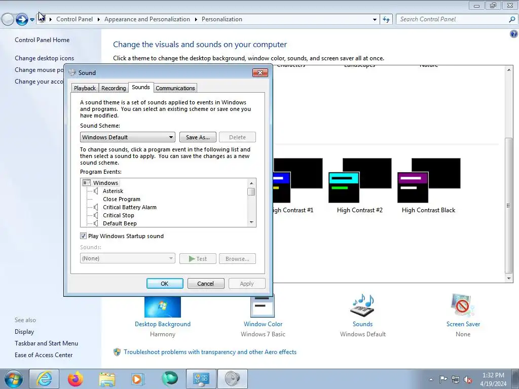The image size is (519, 389).
Task: Select the High Contrast #2 theme
Action: 360,186
